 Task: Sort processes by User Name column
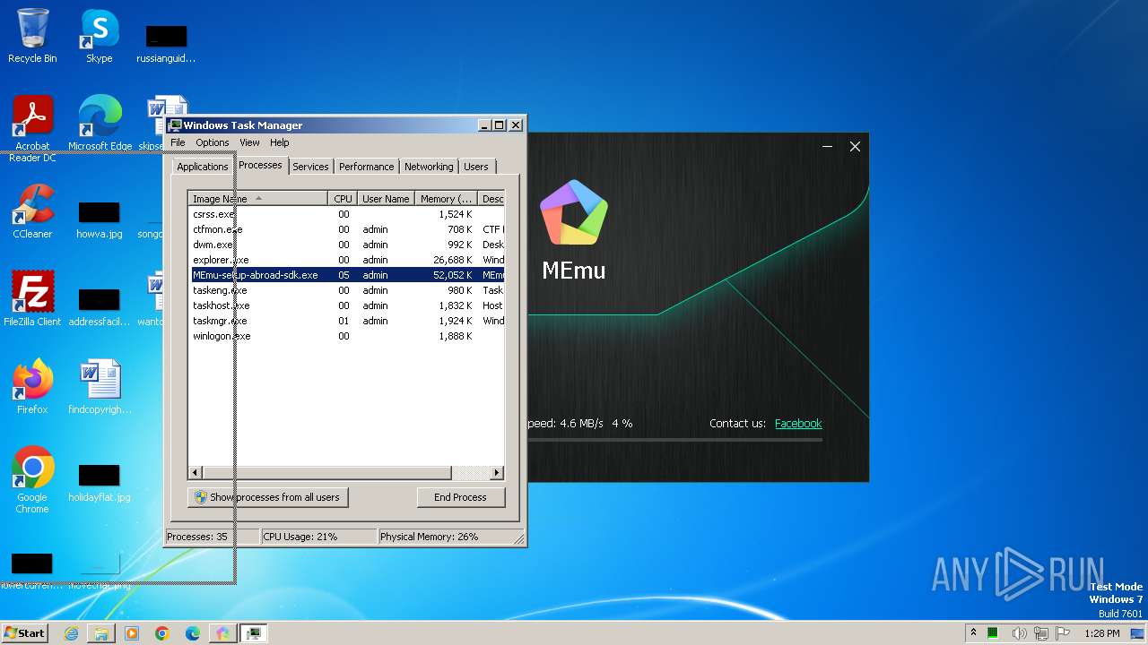[x=386, y=199]
